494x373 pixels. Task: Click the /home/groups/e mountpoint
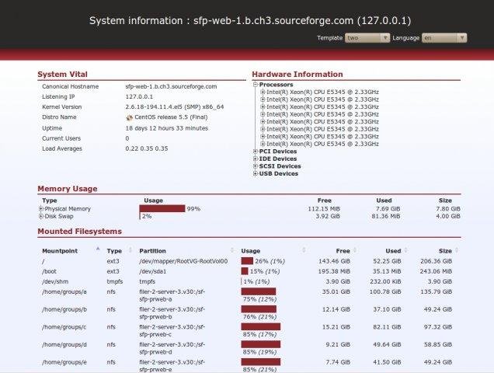pos(64,362)
